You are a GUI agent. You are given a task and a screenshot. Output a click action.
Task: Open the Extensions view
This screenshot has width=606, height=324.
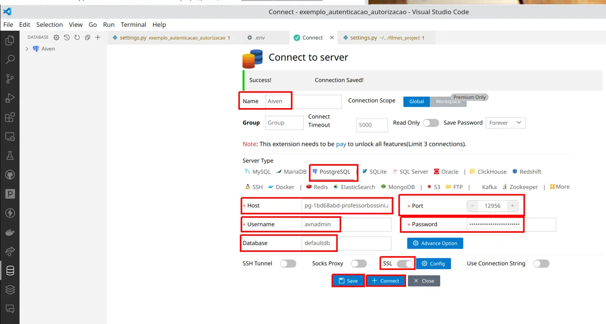tap(10, 117)
